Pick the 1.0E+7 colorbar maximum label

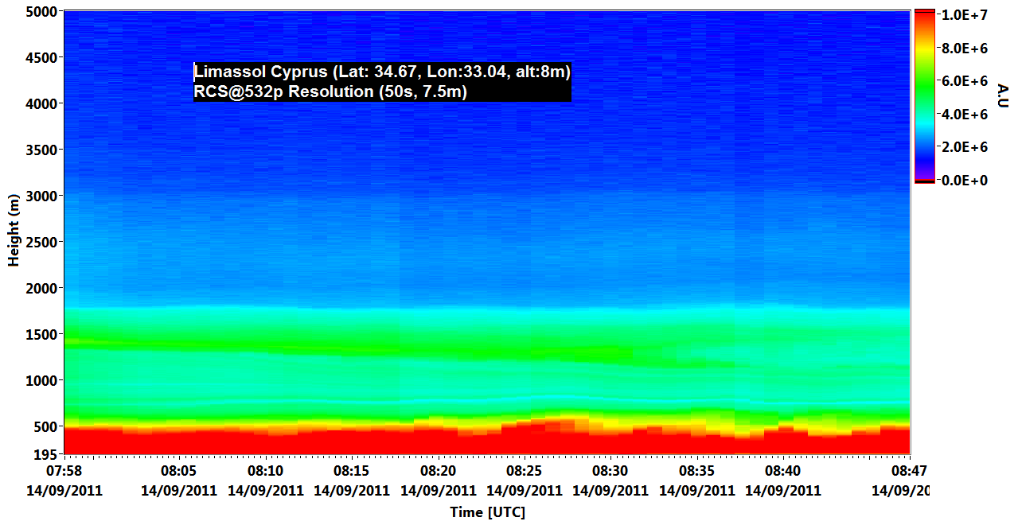(963, 15)
